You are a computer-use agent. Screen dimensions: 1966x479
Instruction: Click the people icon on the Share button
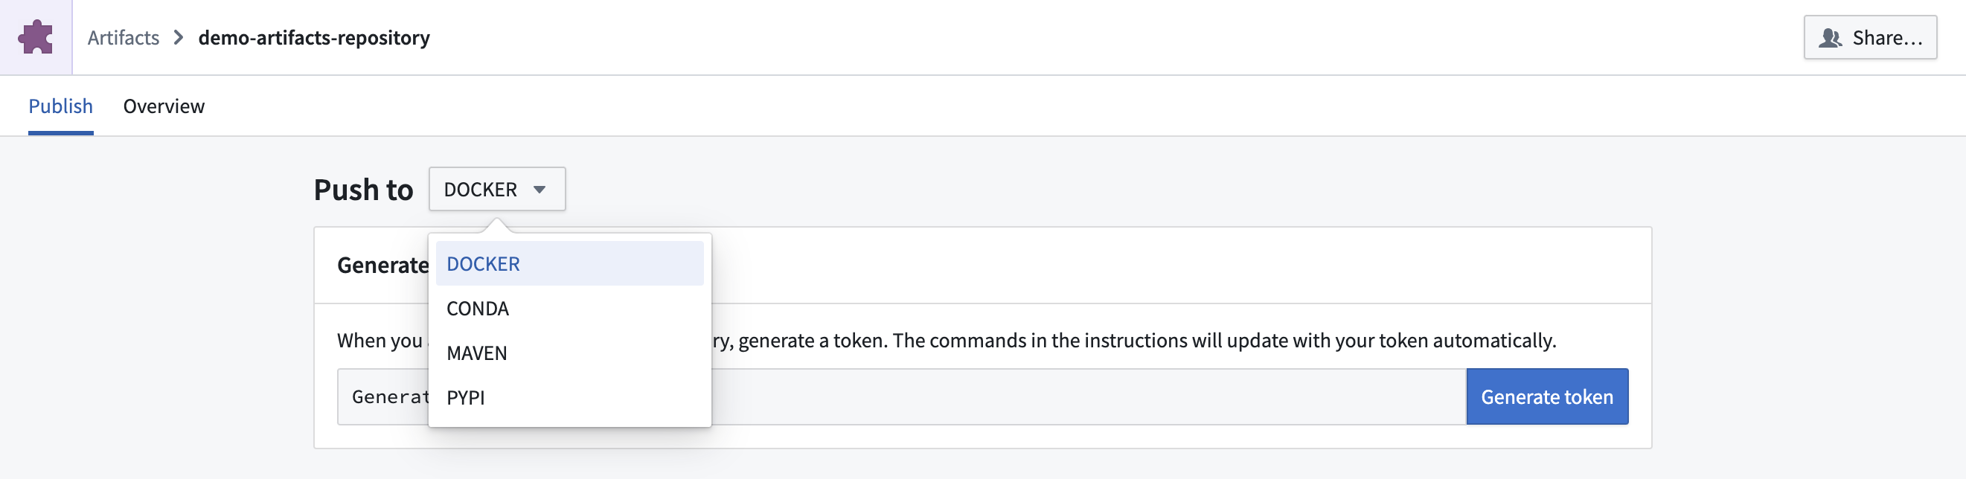pos(1830,36)
